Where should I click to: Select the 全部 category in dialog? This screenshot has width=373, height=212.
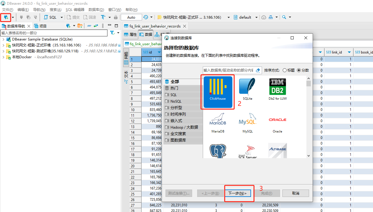[x=183, y=82]
